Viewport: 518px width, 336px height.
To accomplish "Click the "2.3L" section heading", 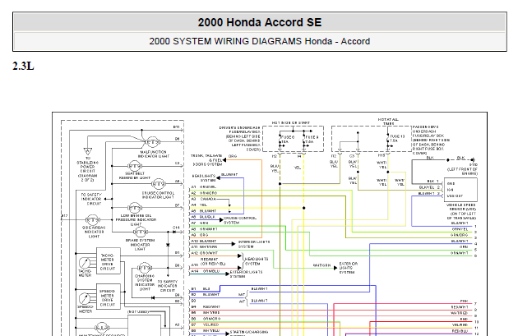I will pos(23,66).
